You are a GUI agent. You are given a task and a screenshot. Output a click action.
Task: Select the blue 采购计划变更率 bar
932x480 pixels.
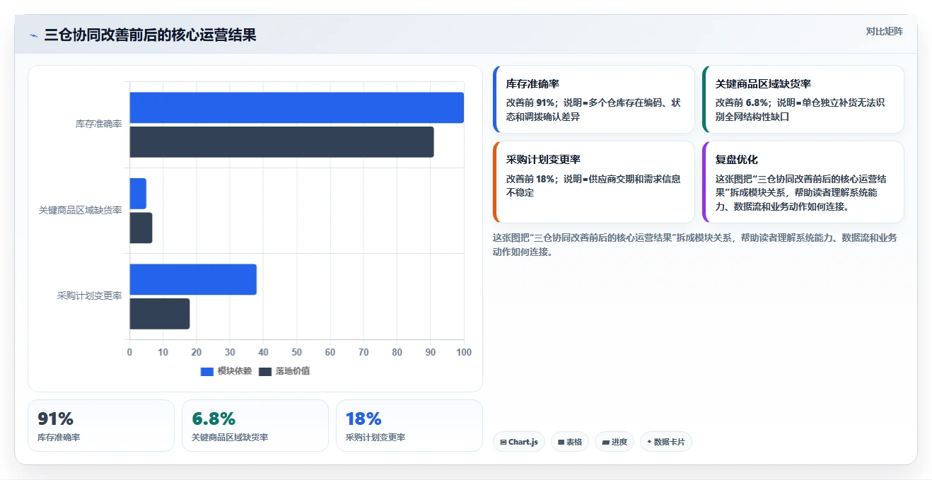click(x=193, y=279)
